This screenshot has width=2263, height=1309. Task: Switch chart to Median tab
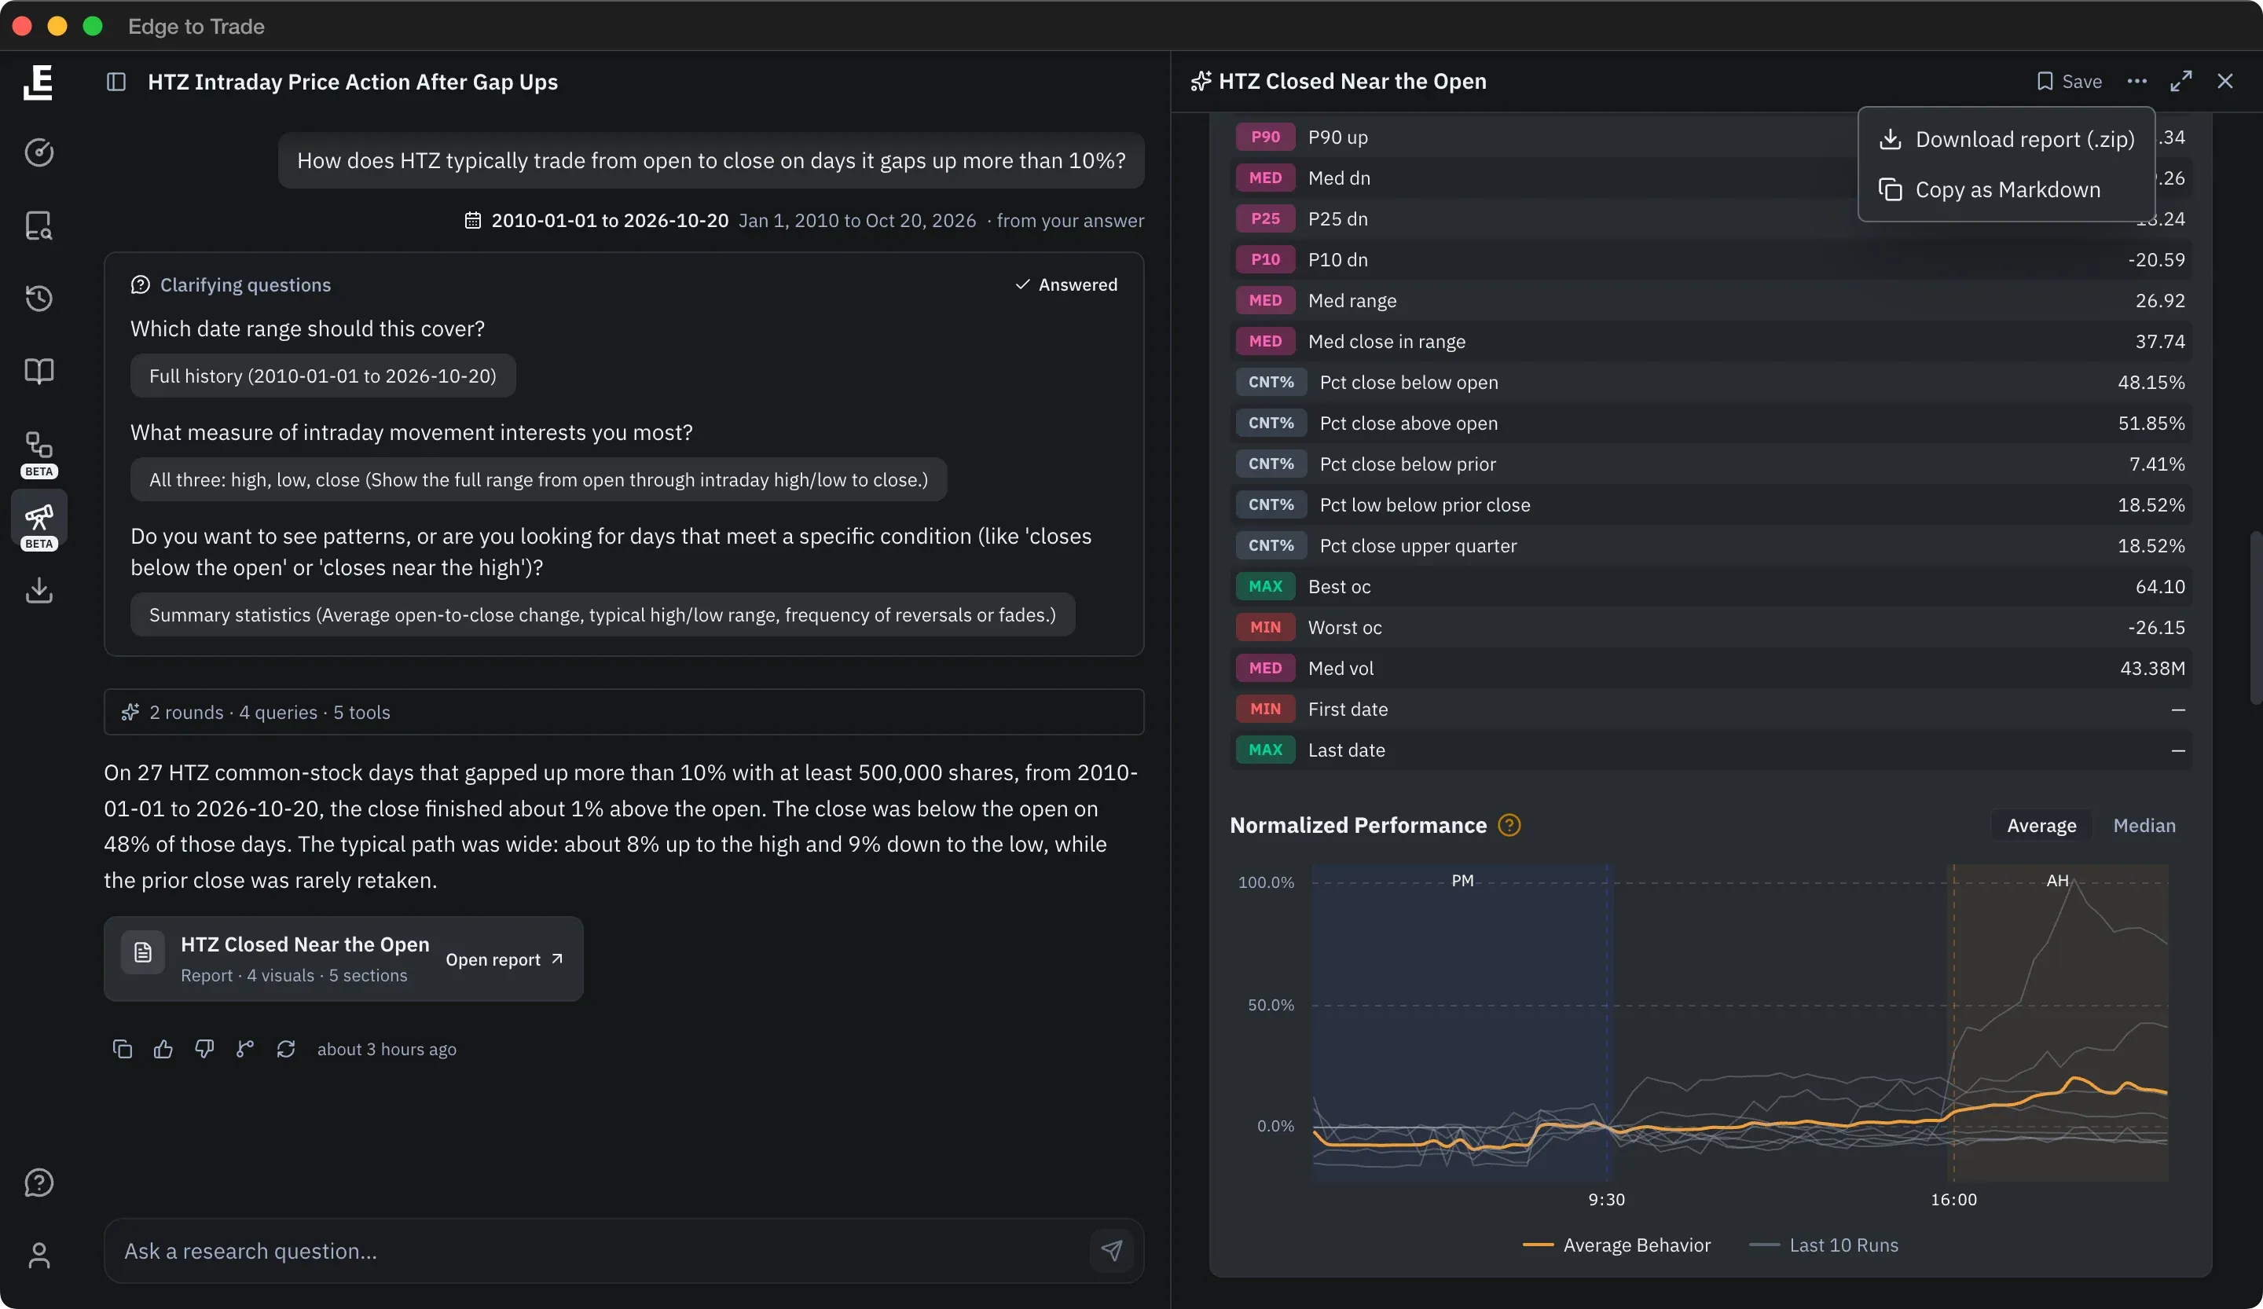[2144, 825]
